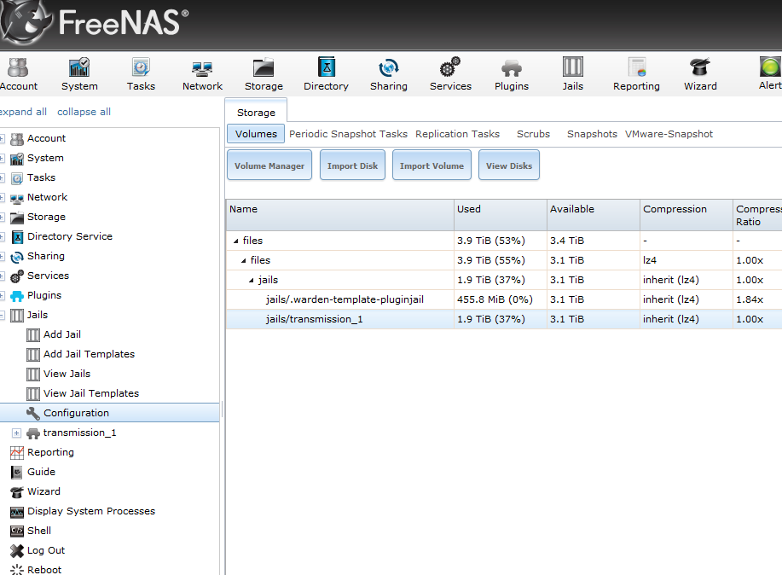
Task: Sort by the Available column header
Action: (x=594, y=215)
